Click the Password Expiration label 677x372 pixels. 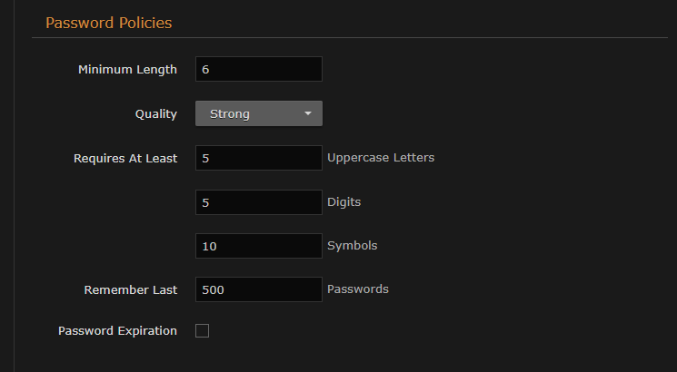click(117, 331)
